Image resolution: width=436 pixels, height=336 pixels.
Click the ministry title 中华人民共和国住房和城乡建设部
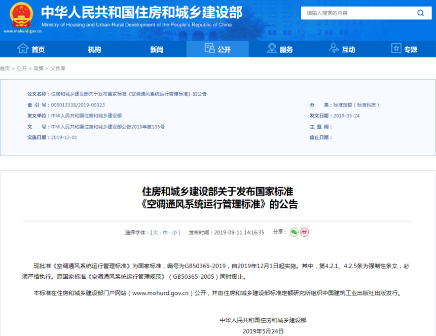[x=142, y=12]
